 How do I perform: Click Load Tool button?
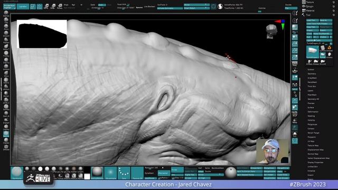tap(312, 20)
